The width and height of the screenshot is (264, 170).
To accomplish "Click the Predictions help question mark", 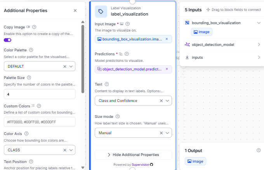I will pos(127,54).
